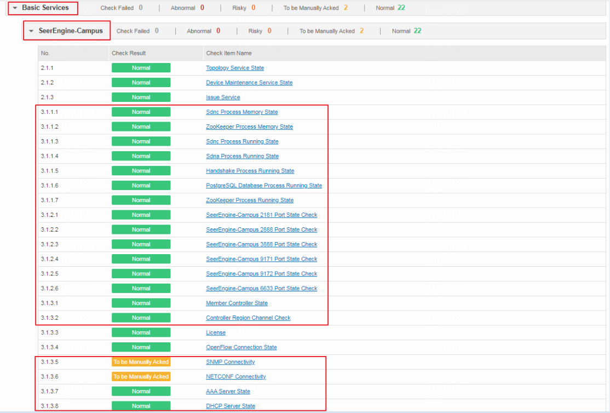Open SeerEngine-Campus 3888 Port State Check
Image resolution: width=610 pixels, height=413 pixels.
[x=262, y=244]
